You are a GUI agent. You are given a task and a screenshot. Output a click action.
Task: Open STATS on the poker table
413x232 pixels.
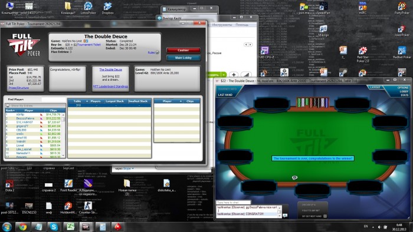pos(405,95)
